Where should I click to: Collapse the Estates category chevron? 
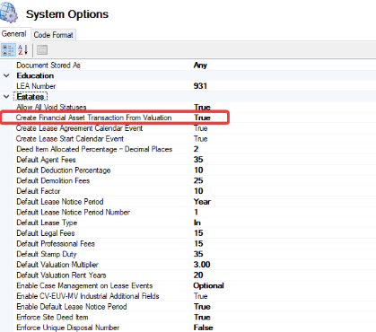[6, 97]
